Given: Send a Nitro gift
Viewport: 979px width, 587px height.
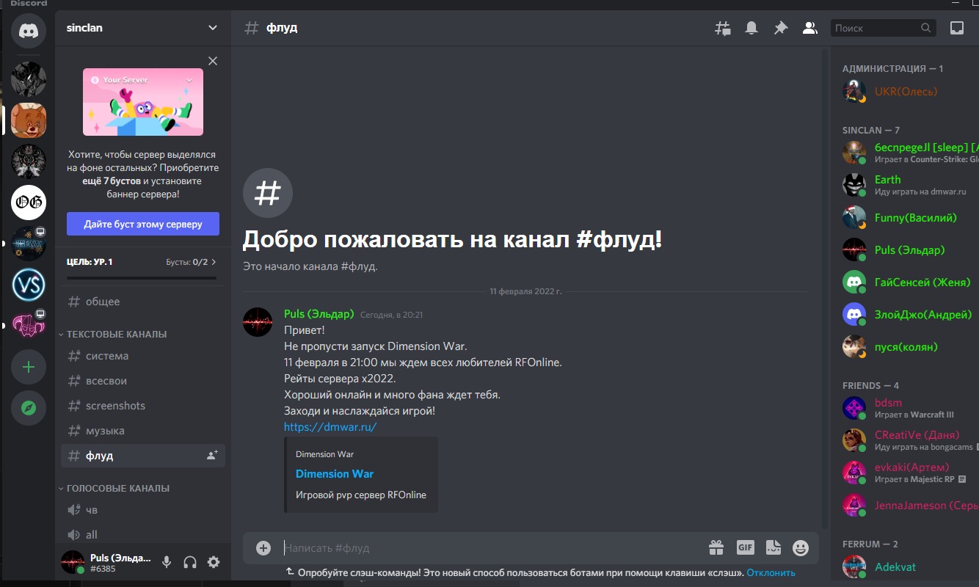Looking at the screenshot, I should coord(716,547).
